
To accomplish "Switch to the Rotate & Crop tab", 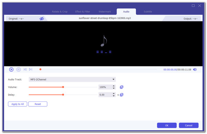I will (x=60, y=12).
